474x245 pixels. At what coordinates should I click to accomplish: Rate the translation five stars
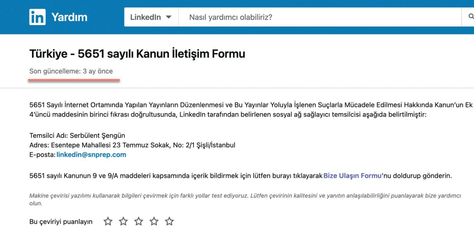click(x=170, y=221)
